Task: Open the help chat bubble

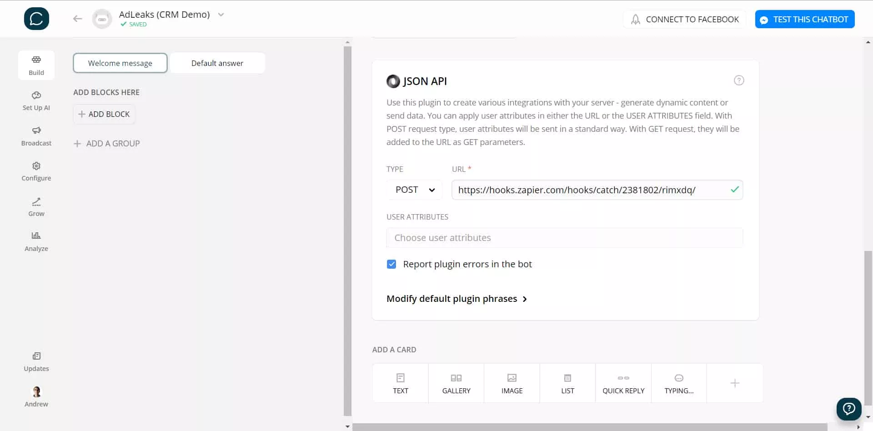Action: tap(849, 409)
